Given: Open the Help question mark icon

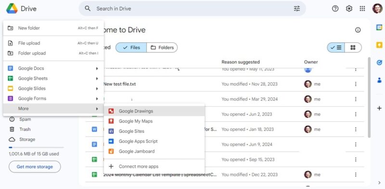Looking at the screenshot, I should click(335, 9).
